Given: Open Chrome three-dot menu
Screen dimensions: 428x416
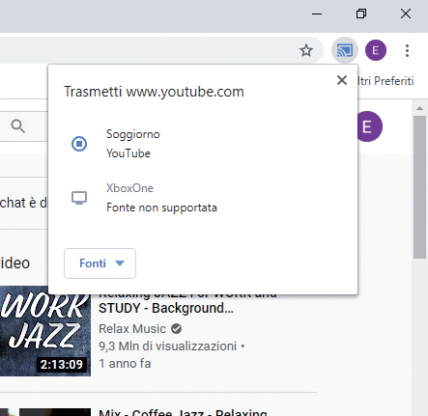Looking at the screenshot, I should [407, 50].
